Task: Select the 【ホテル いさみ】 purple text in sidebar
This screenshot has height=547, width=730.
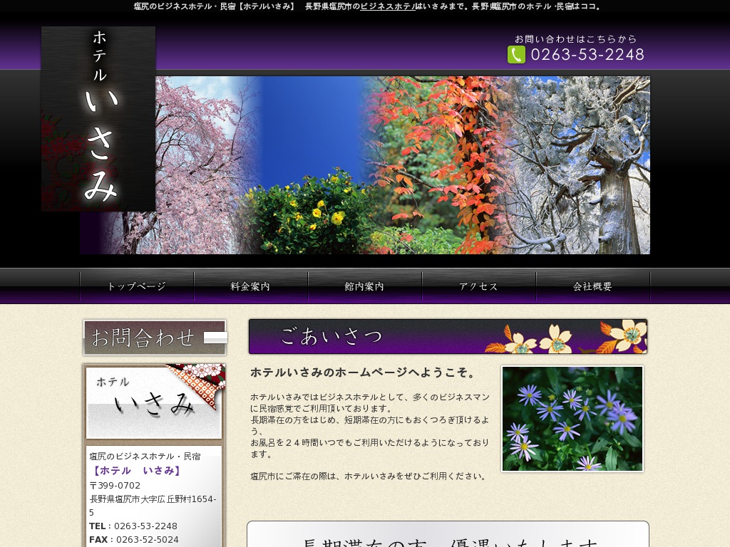Action: tap(136, 470)
